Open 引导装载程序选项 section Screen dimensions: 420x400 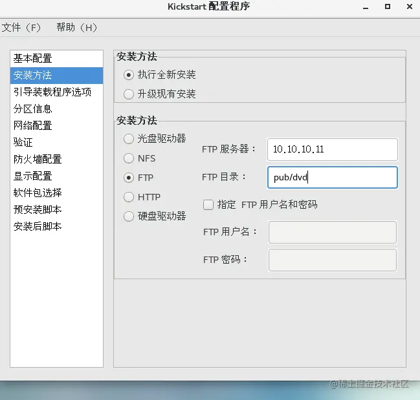point(56,92)
